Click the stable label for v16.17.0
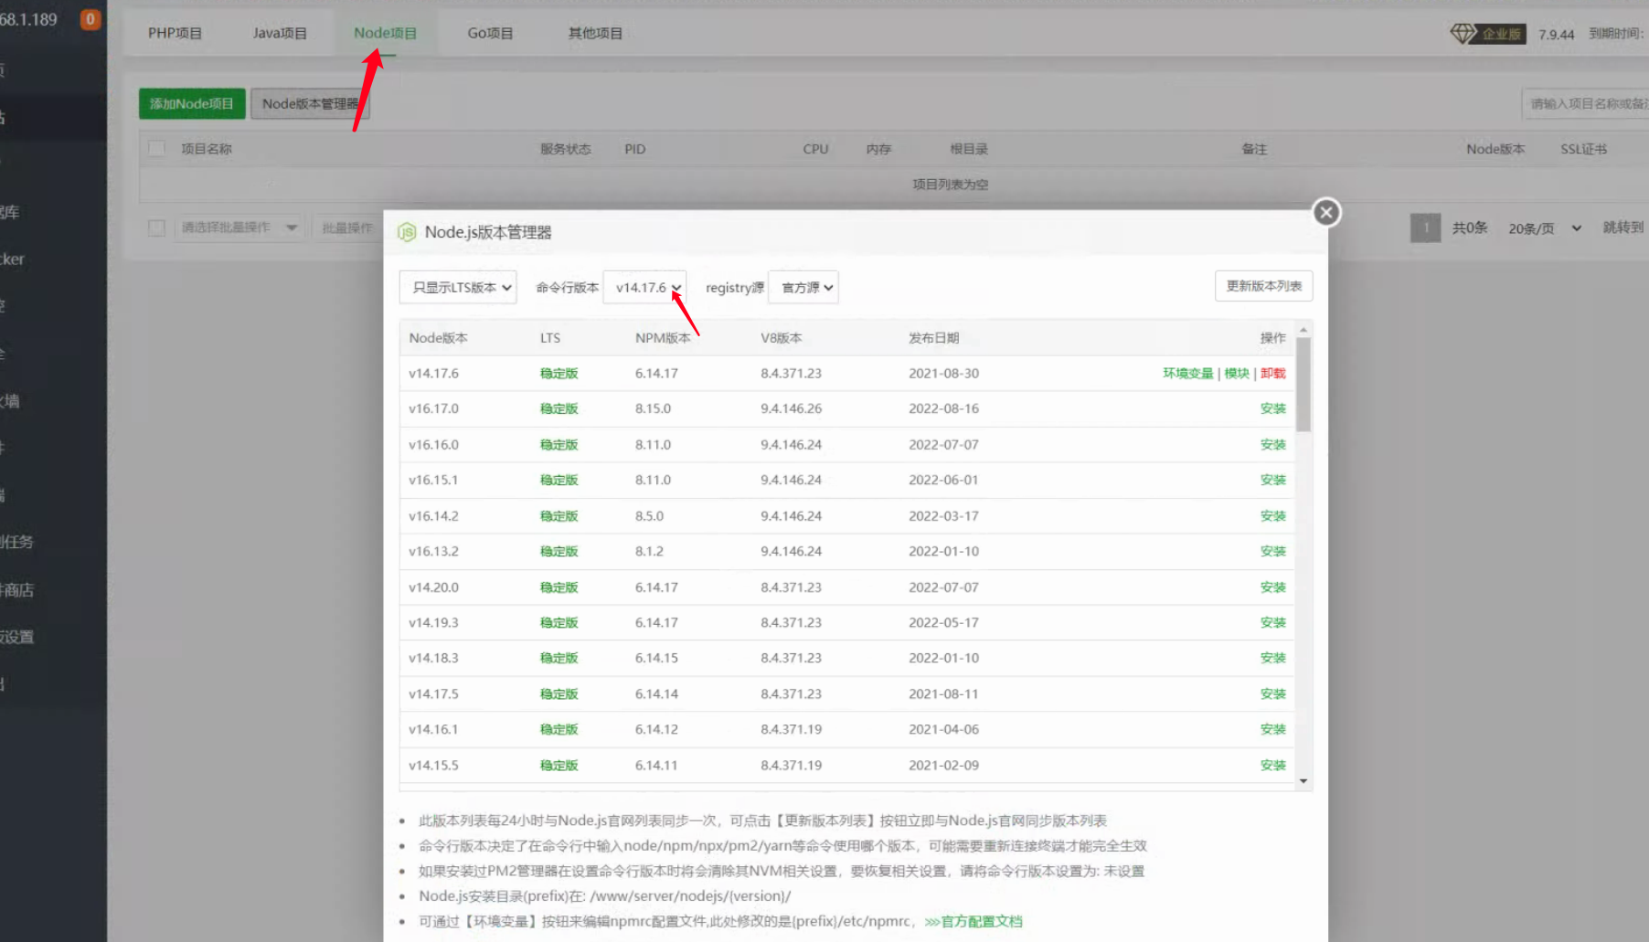This screenshot has width=1649, height=942. click(559, 409)
